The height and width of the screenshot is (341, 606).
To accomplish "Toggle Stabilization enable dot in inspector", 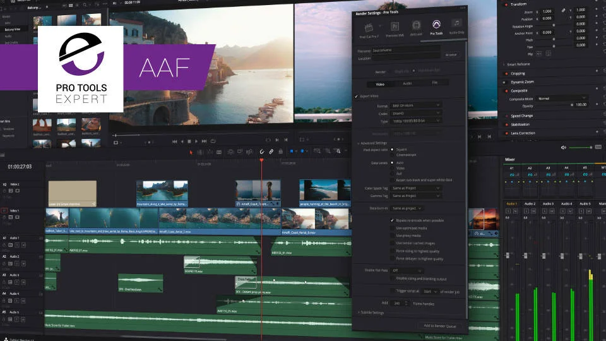I will (x=506, y=124).
